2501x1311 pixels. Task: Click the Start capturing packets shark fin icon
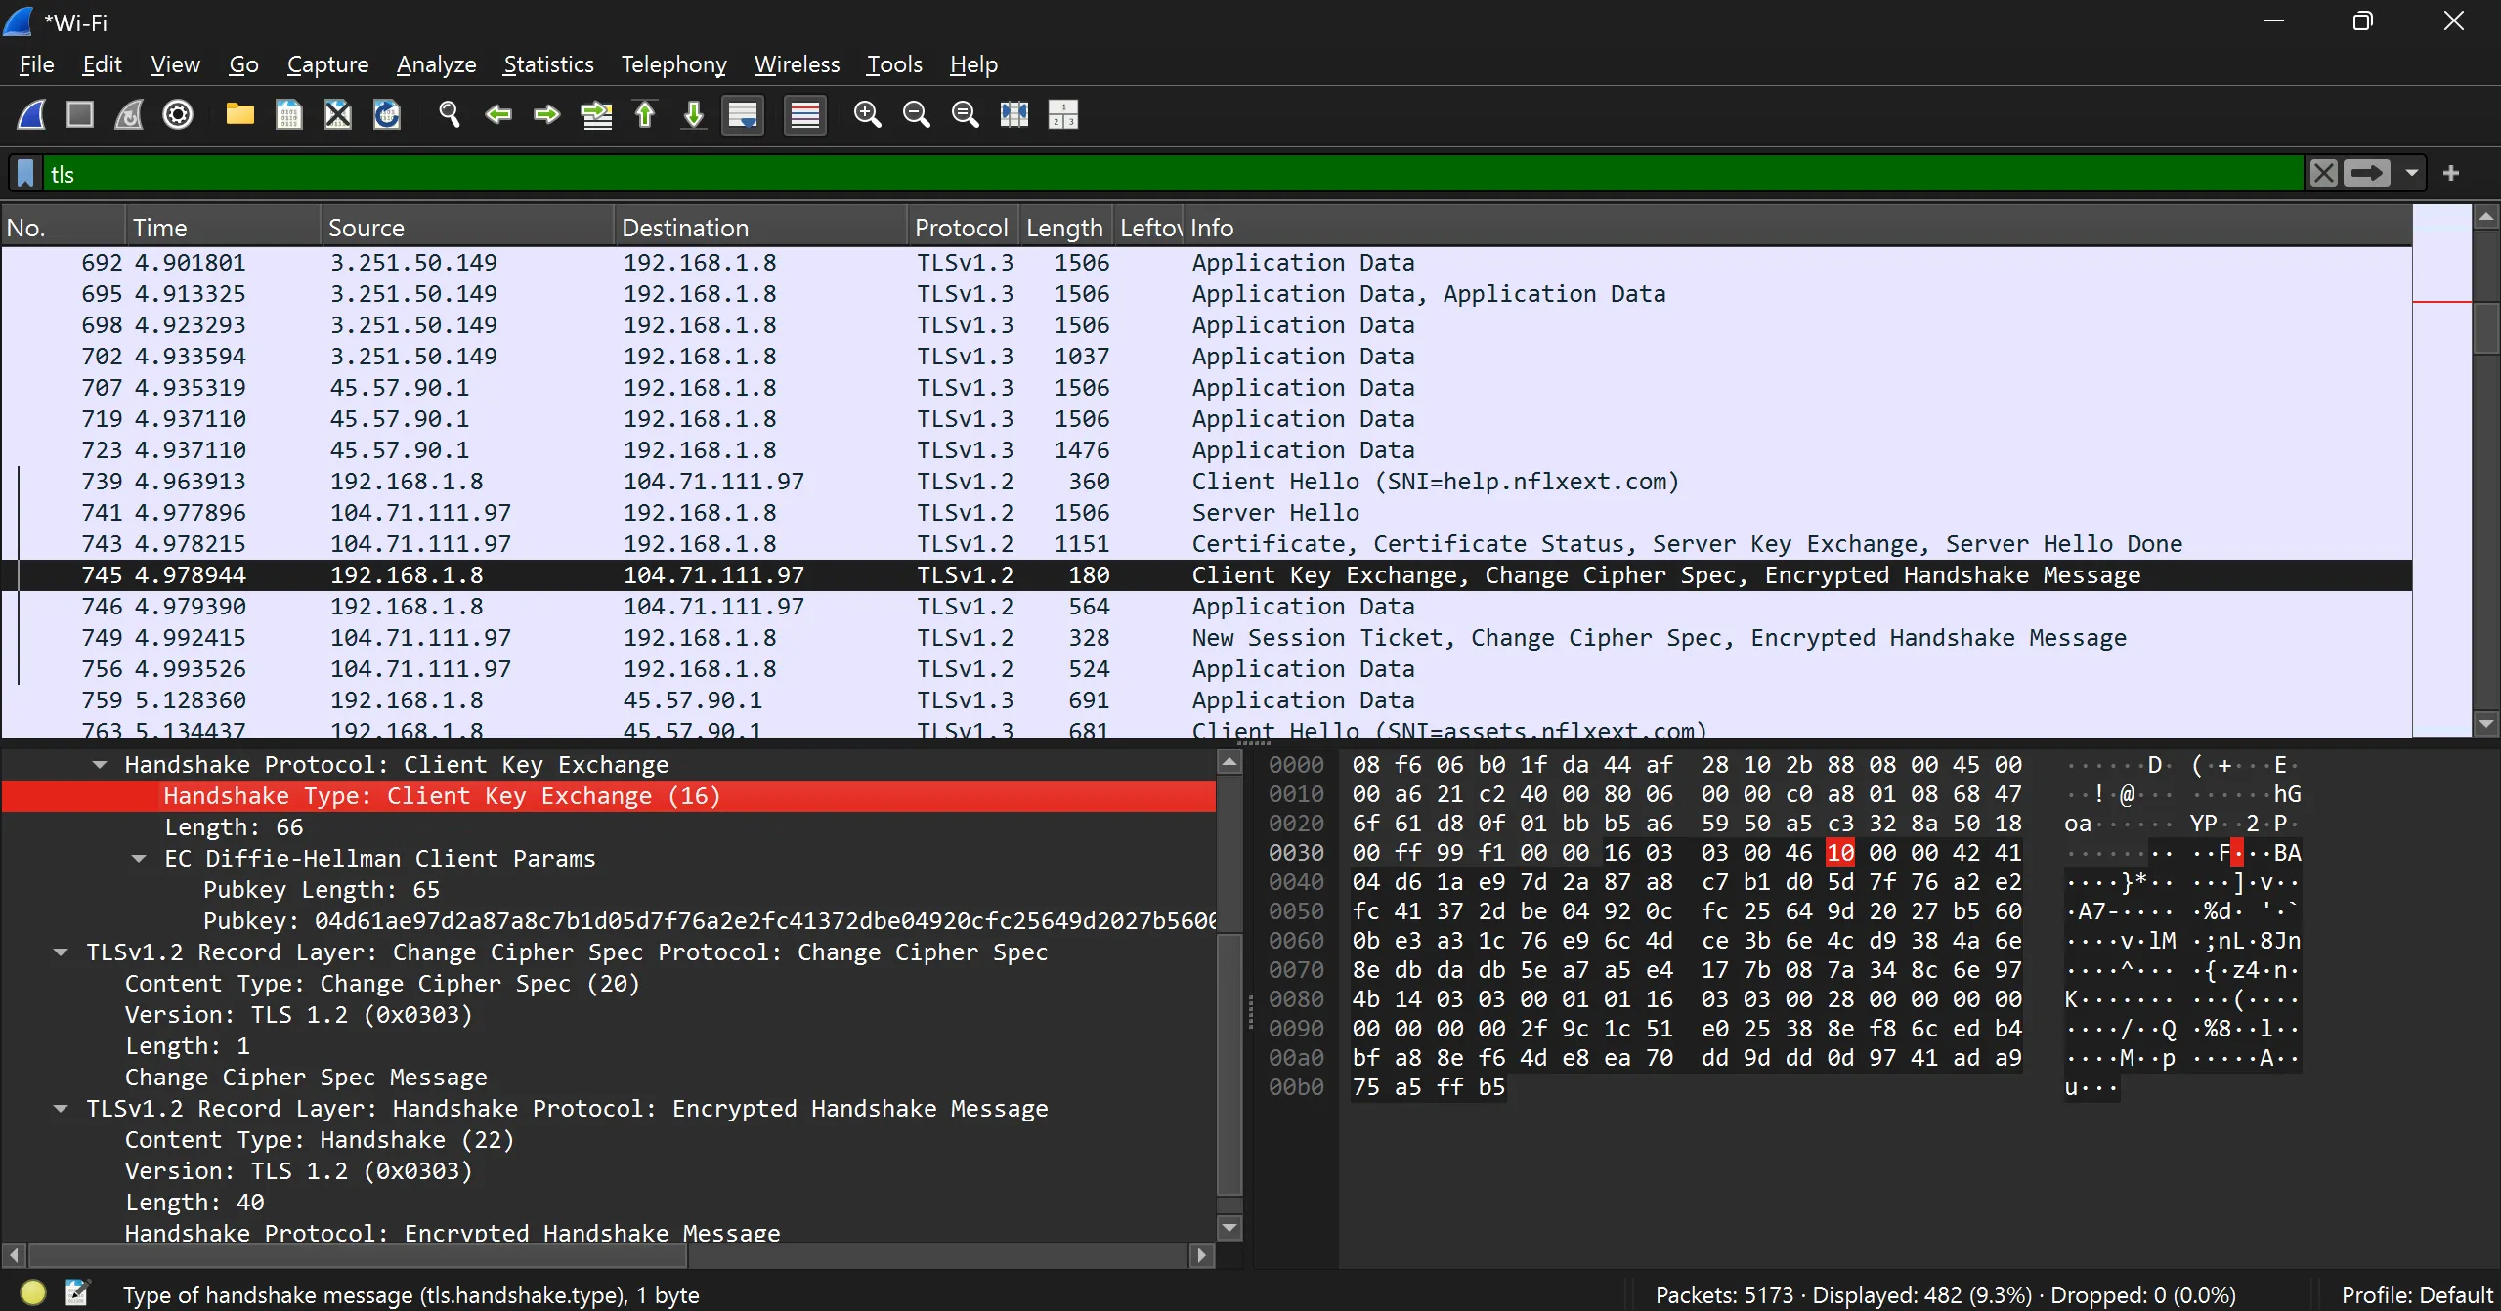coord(31,115)
